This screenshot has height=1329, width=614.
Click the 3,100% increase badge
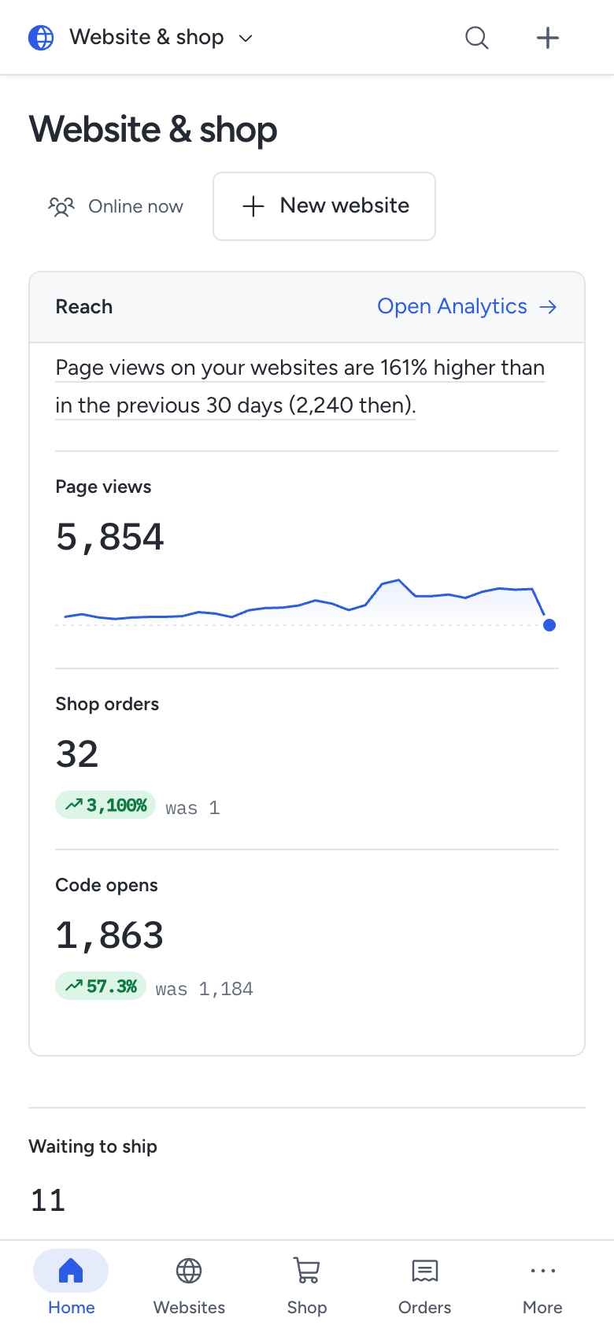[x=105, y=805]
